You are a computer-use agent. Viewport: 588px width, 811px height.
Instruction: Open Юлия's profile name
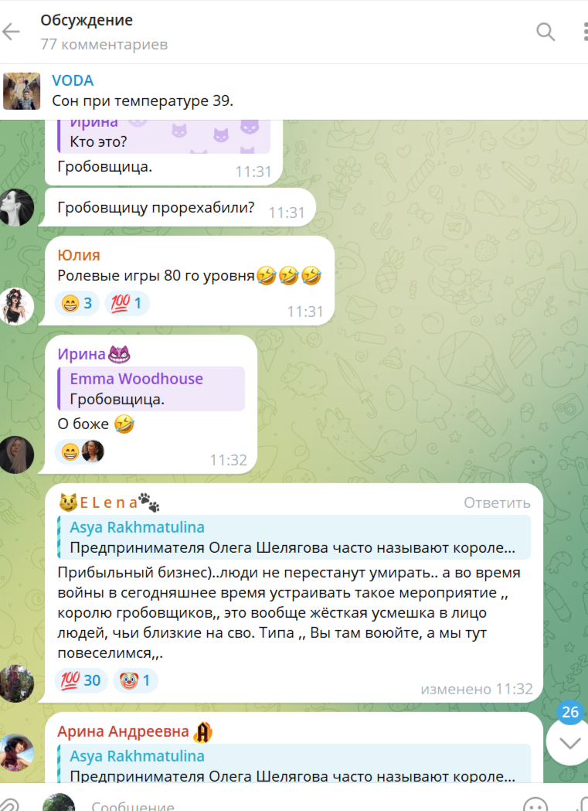pyautogui.click(x=79, y=255)
